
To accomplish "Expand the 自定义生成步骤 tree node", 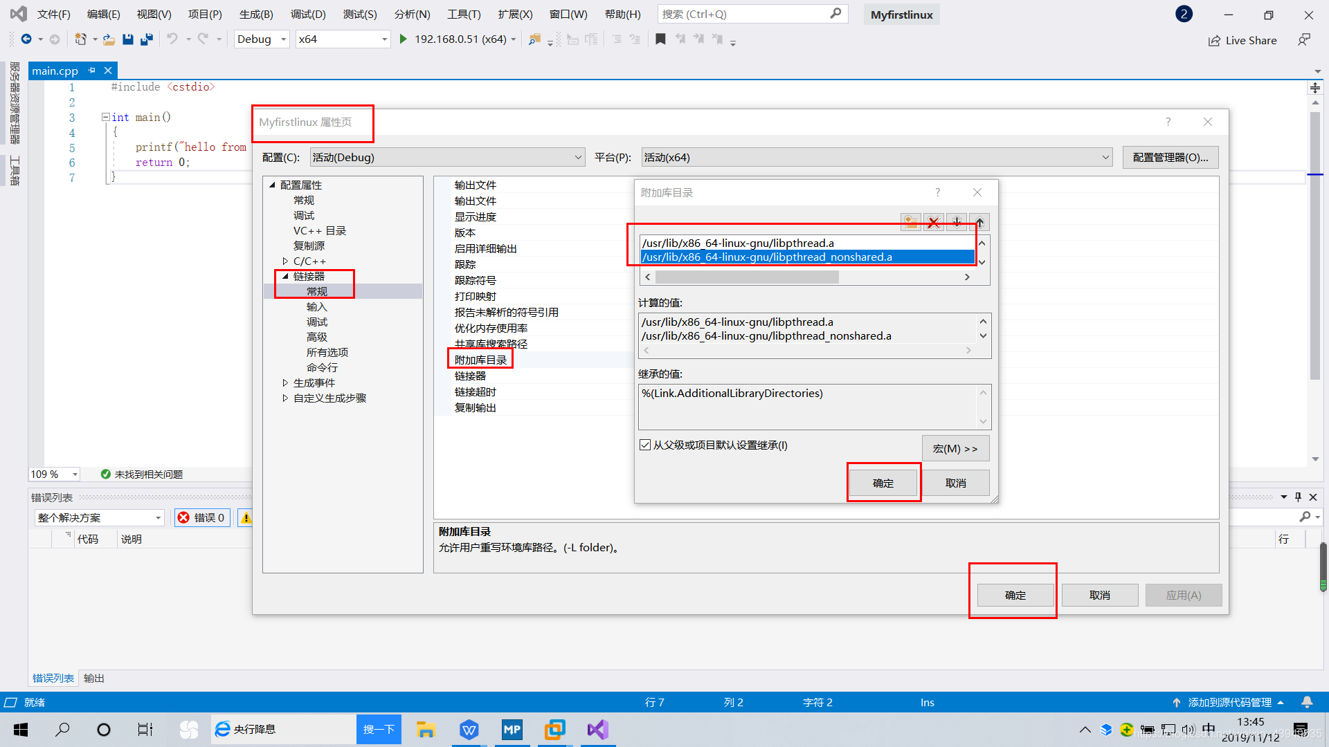I will 285,398.
